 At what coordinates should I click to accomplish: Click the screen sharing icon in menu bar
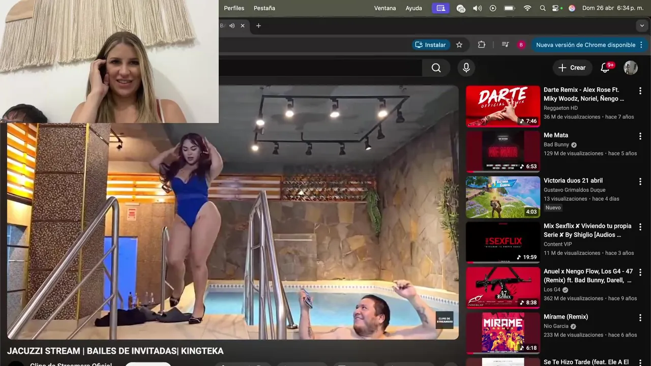[x=440, y=8]
